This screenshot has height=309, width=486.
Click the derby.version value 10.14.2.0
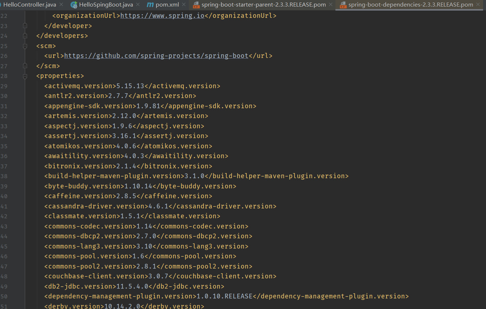122,306
